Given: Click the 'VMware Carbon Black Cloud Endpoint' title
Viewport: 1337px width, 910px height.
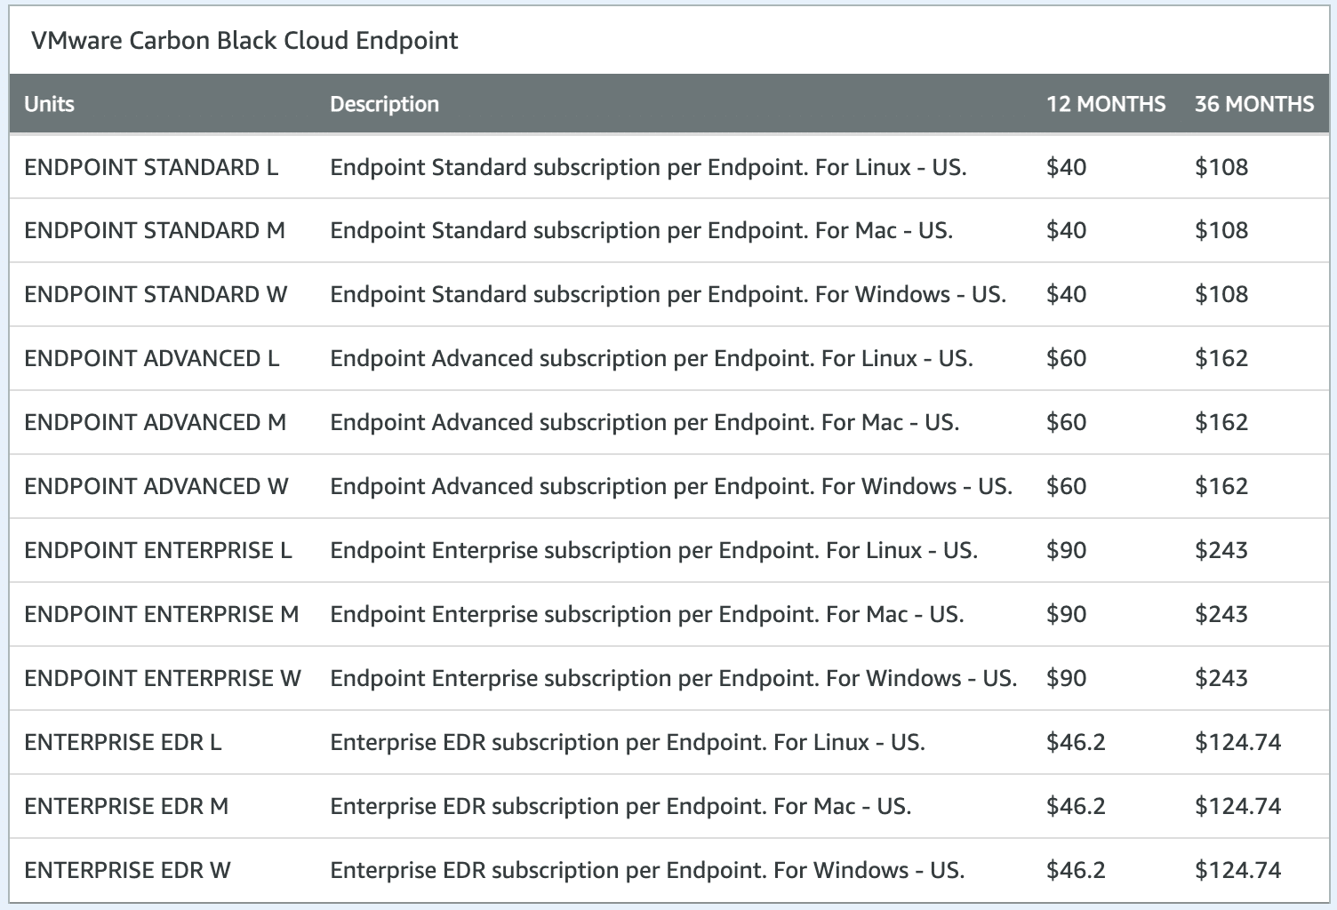Looking at the screenshot, I should (244, 41).
